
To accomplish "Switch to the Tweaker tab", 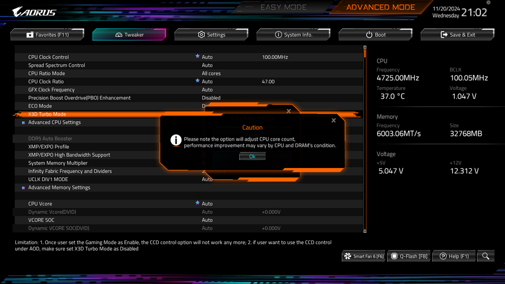I will click(129, 35).
